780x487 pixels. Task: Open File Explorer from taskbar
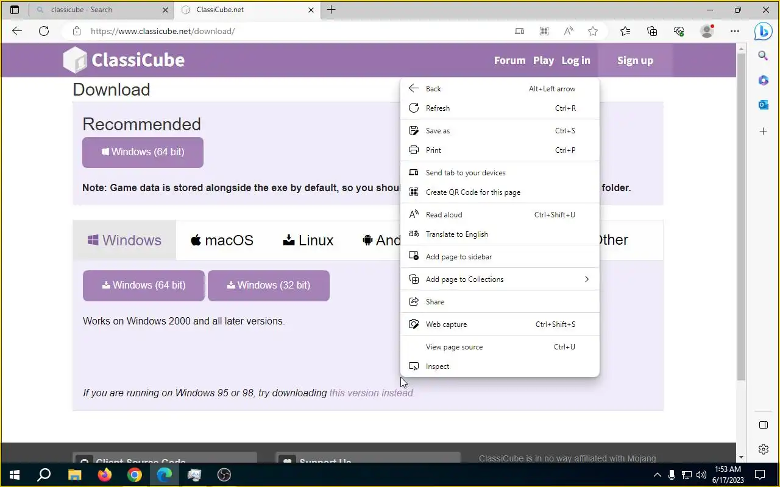(x=74, y=475)
